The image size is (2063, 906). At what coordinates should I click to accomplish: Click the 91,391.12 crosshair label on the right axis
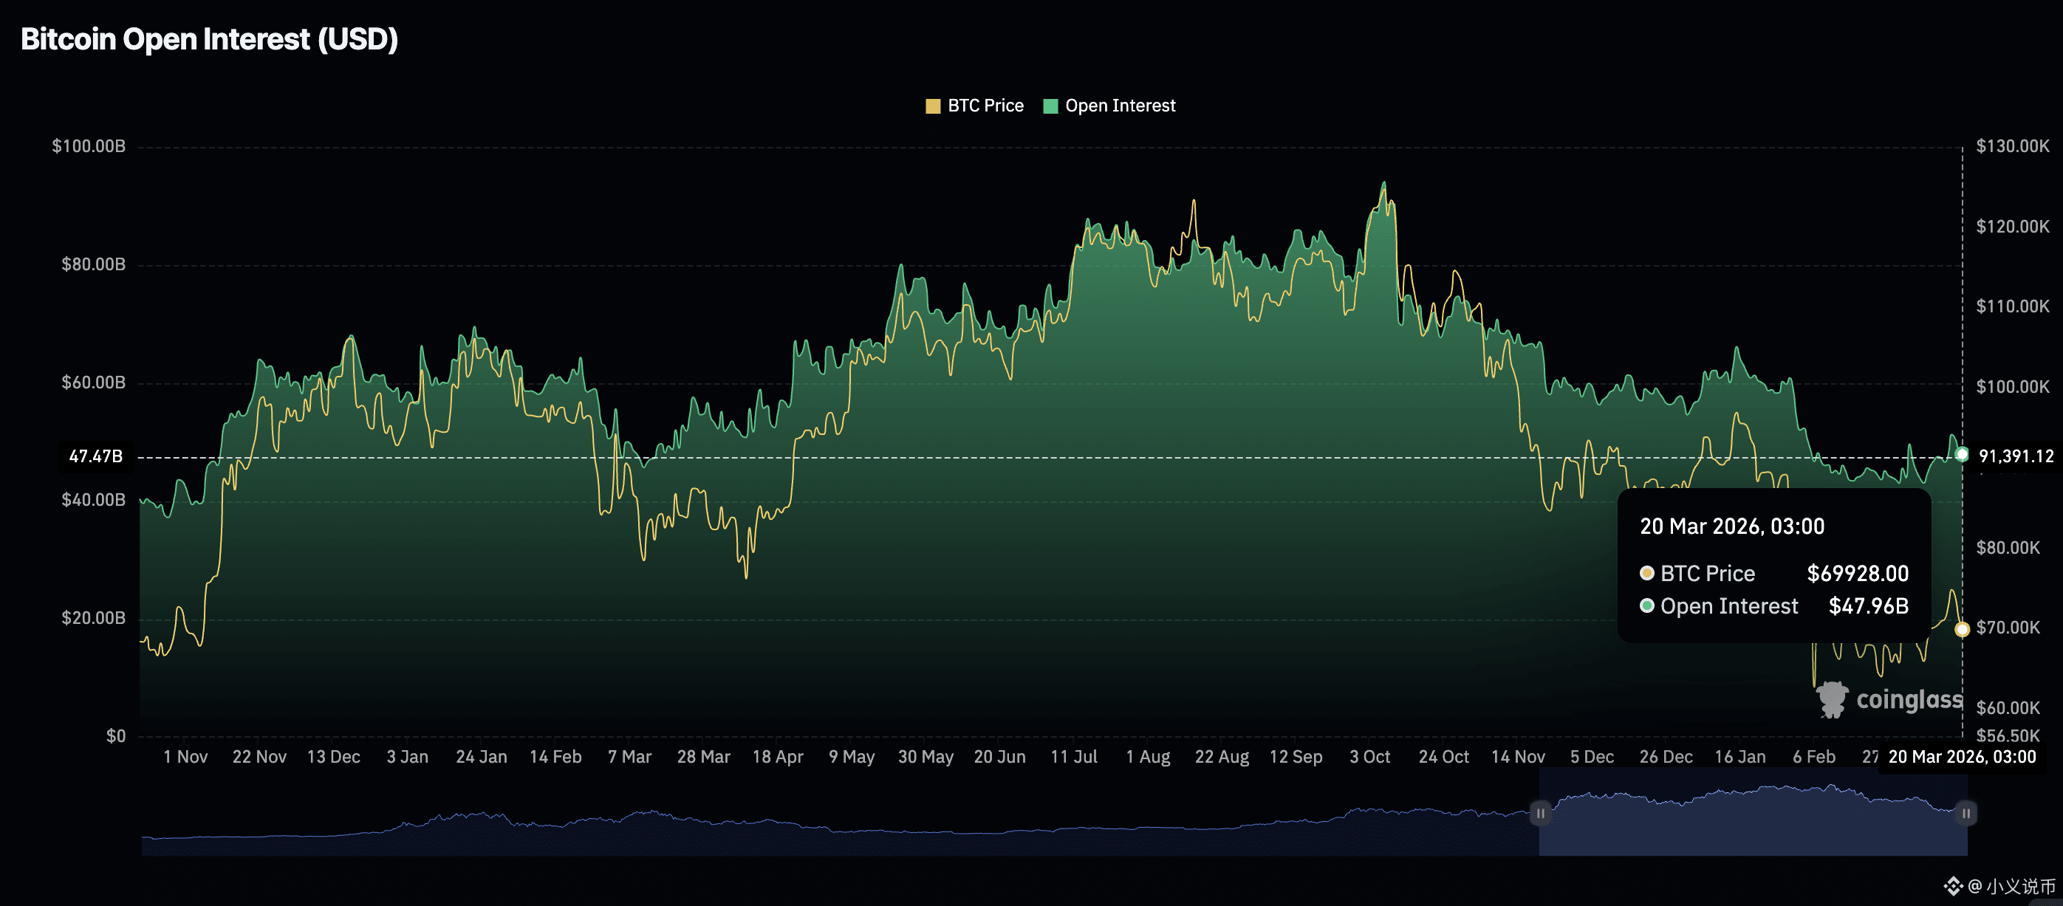tap(2016, 456)
